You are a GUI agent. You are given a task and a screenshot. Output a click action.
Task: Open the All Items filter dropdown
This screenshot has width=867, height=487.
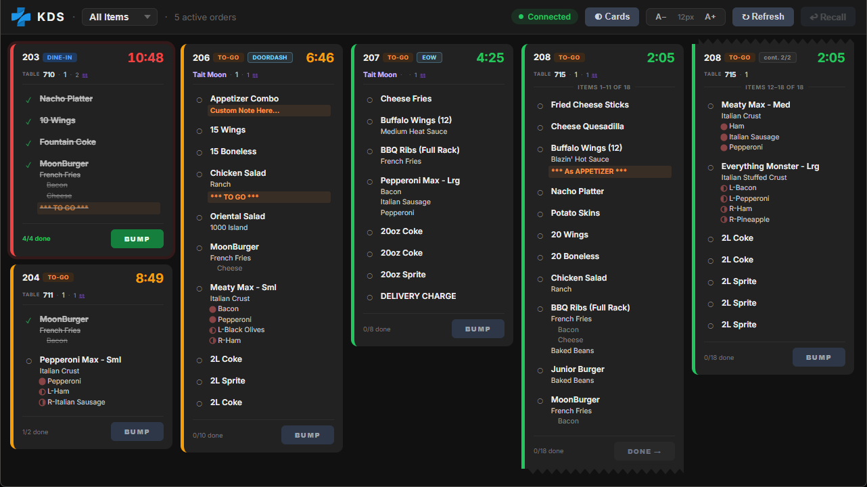pos(120,17)
